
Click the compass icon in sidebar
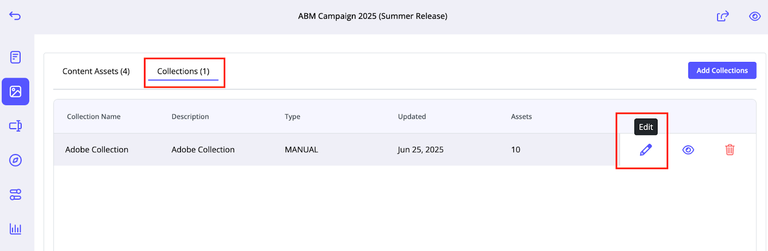[15, 160]
